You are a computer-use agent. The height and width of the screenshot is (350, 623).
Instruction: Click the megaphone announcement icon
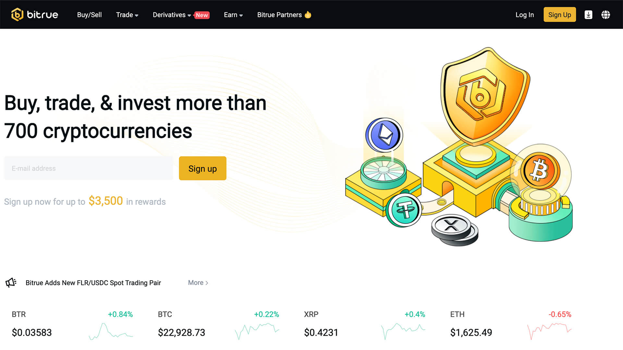tap(11, 282)
